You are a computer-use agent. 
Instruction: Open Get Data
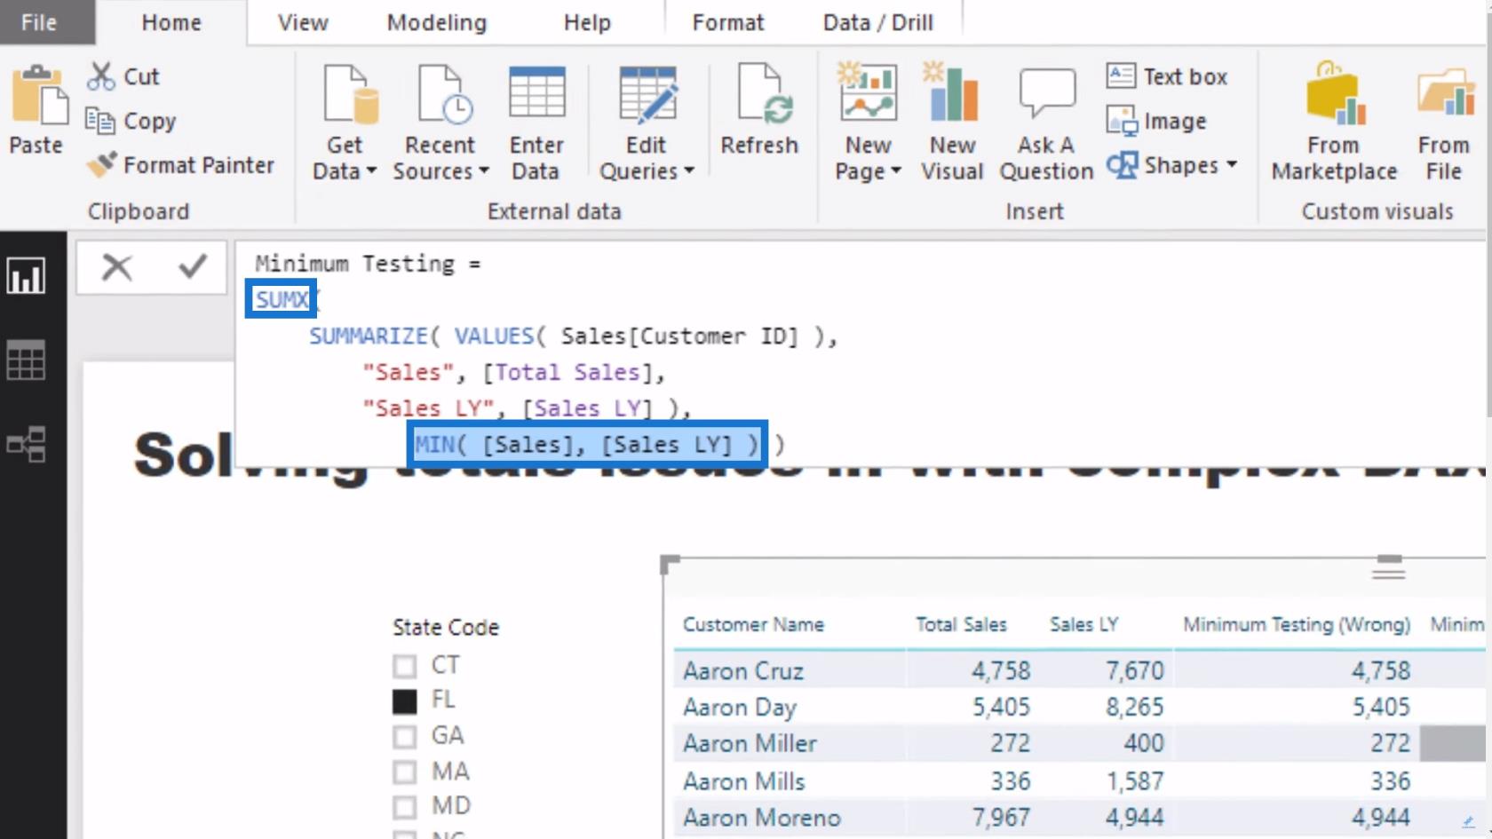[345, 123]
